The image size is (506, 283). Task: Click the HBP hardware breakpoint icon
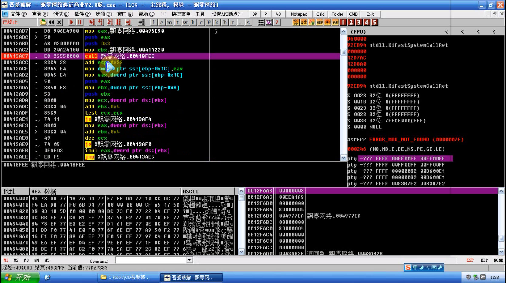320,22
